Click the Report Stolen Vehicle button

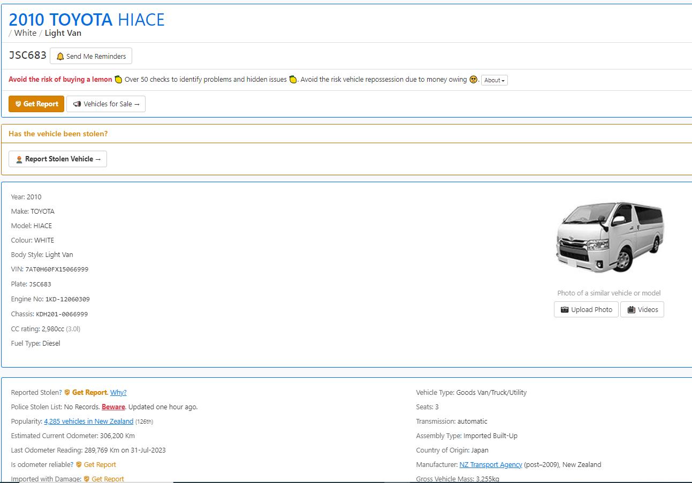[x=58, y=159]
